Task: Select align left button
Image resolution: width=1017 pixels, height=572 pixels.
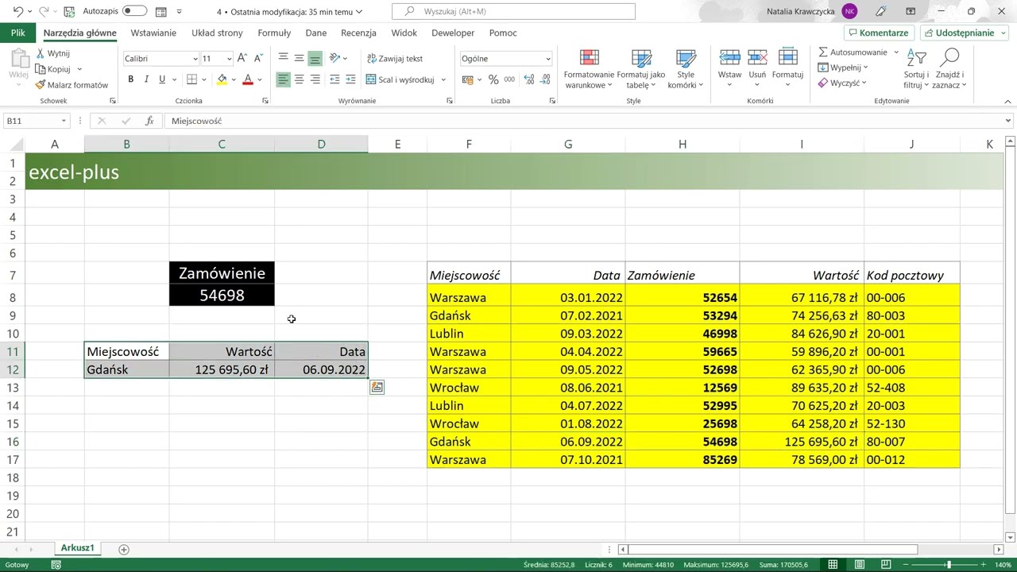Action: 283,79
